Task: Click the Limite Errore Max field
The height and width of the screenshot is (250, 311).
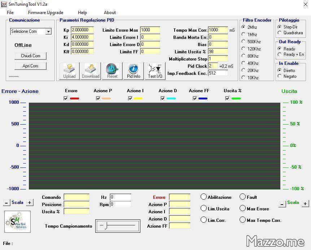Action: pos(150,30)
